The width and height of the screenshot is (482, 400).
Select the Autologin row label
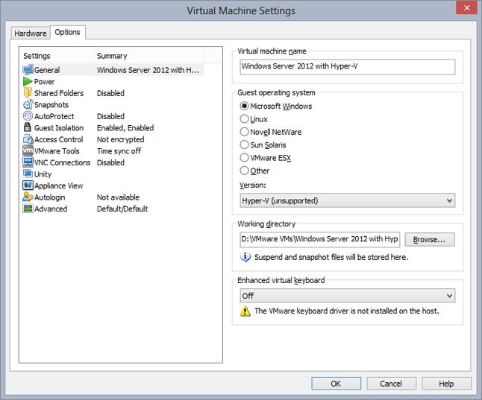pyautogui.click(x=49, y=197)
